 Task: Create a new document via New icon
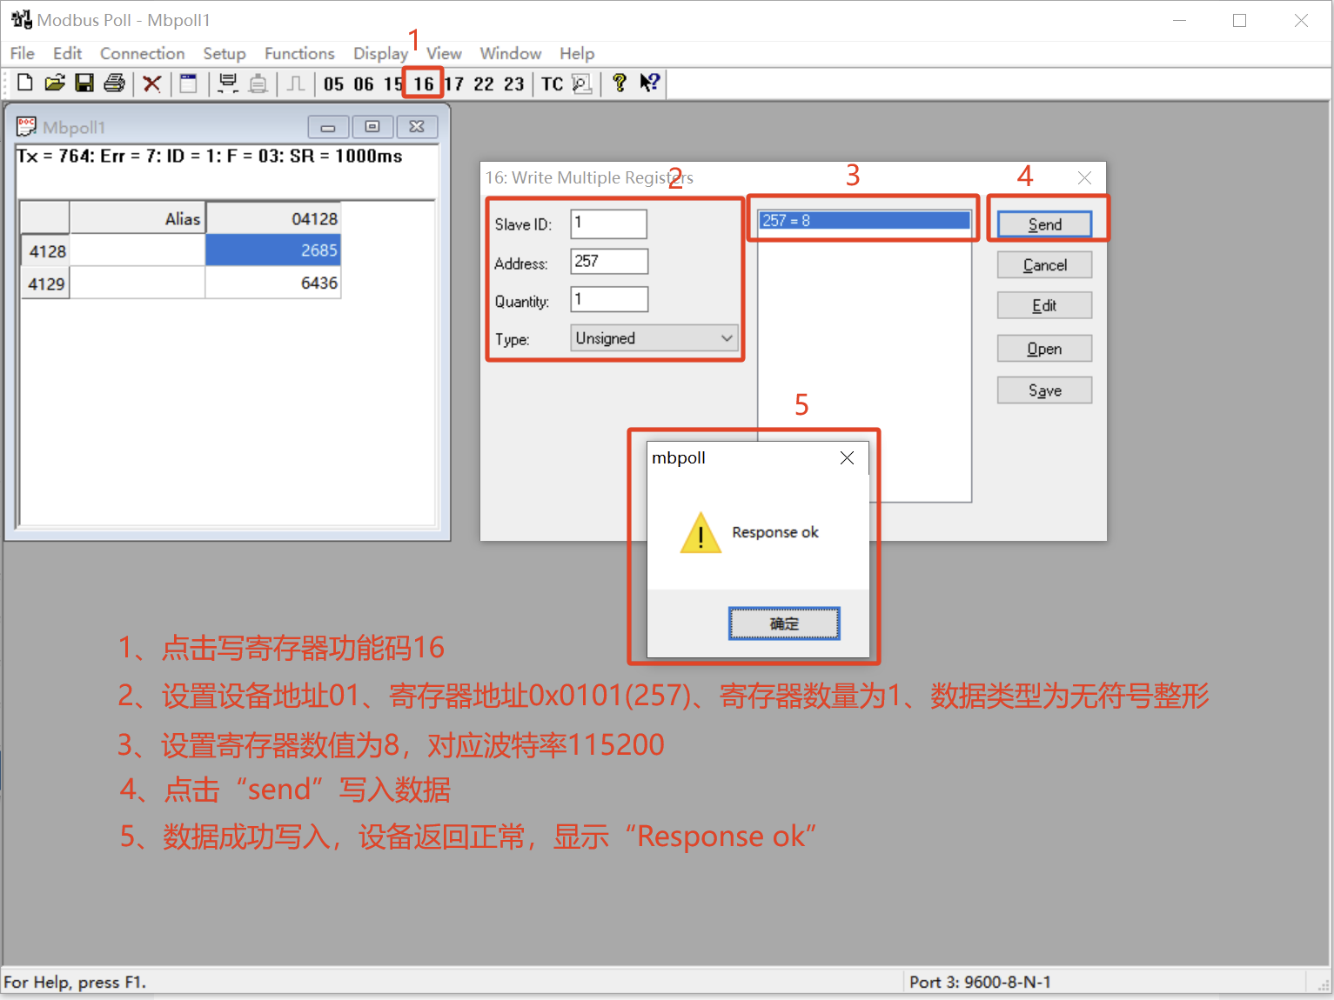coord(24,83)
